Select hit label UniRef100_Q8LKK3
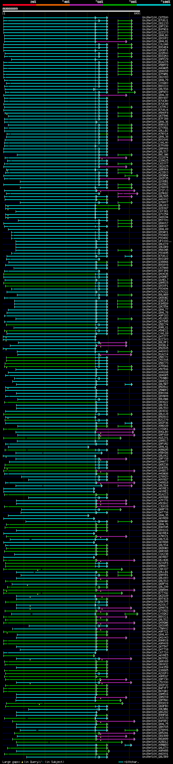The height and width of the screenshot is (764, 173). tap(155, 205)
